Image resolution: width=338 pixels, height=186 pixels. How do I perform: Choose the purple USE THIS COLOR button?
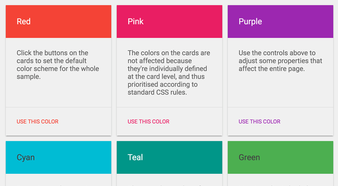[259, 121]
